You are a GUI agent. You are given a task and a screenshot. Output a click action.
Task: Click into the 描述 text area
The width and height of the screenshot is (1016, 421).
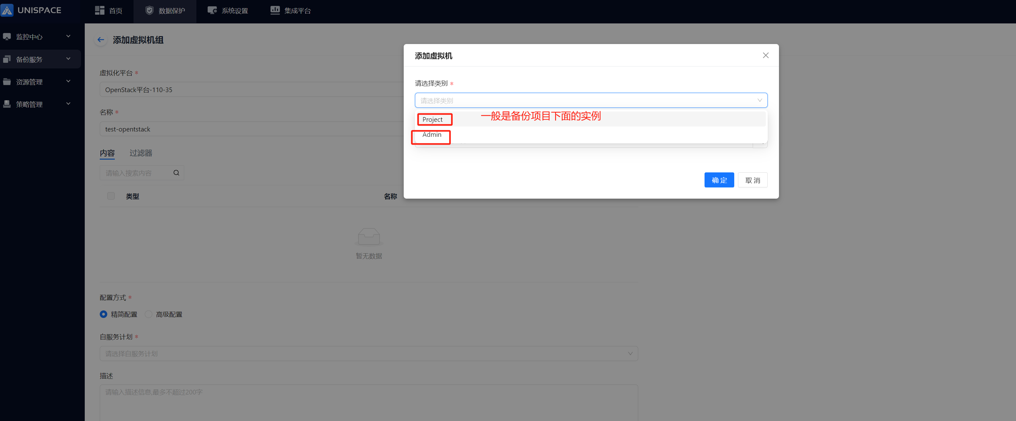point(368,402)
